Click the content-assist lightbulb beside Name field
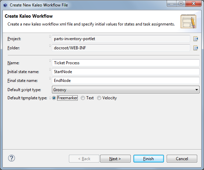204x170 pixels. point(50,61)
